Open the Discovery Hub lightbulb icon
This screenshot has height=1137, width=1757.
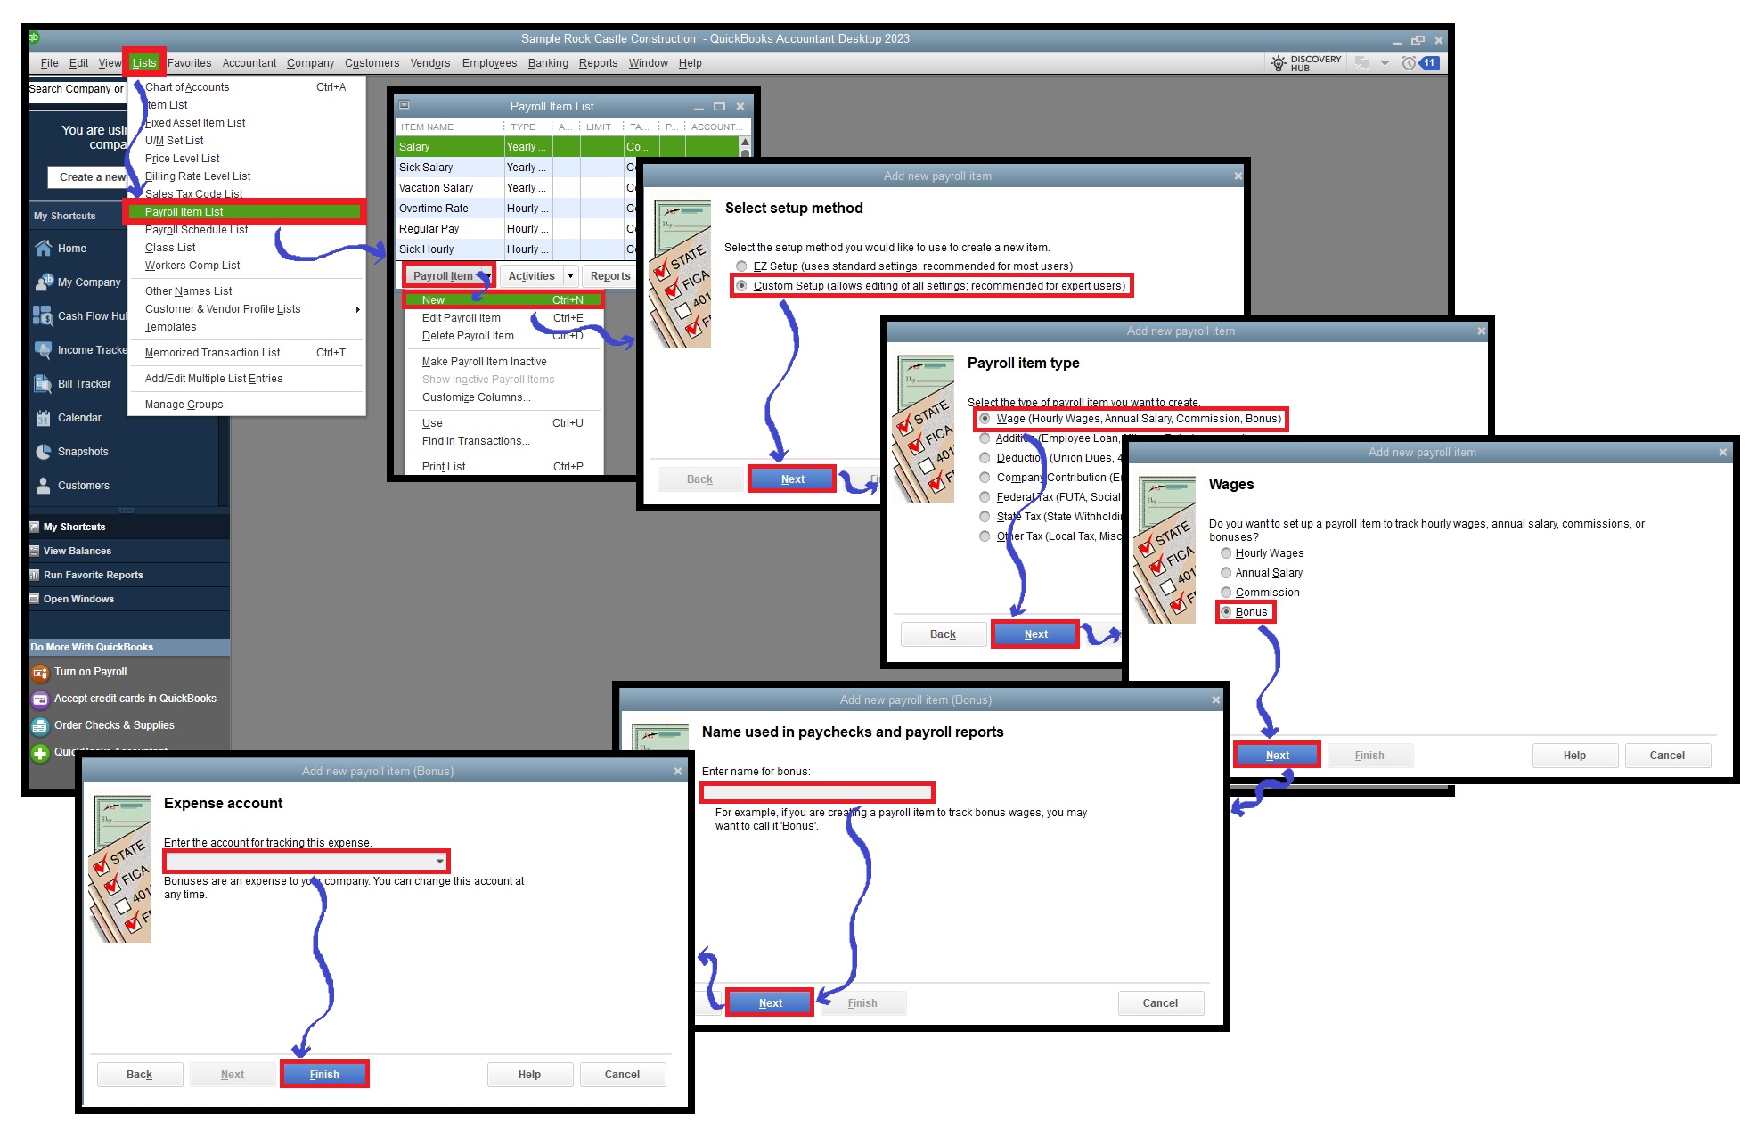click(x=1279, y=63)
